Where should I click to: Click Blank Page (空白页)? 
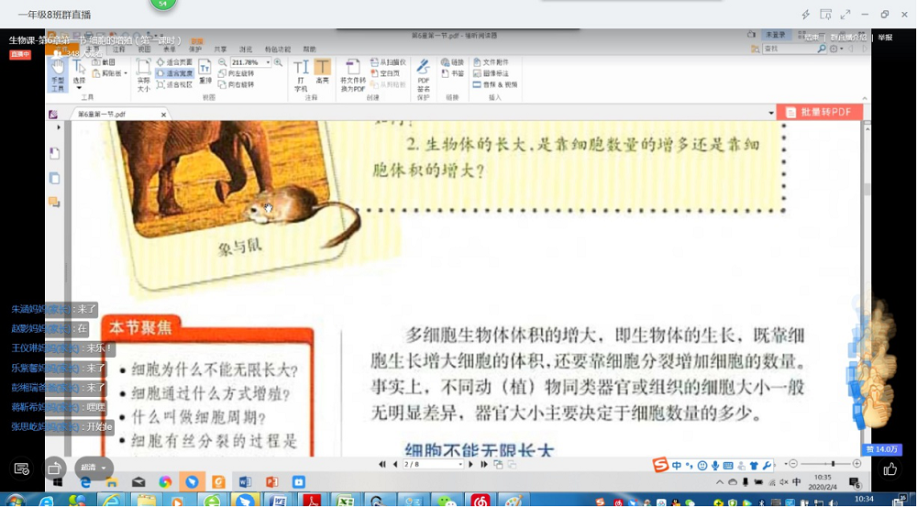coord(386,73)
